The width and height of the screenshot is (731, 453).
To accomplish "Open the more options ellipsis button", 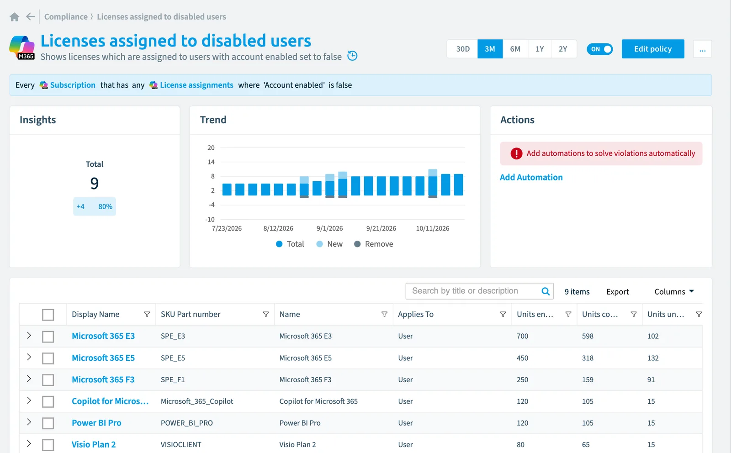I will point(702,49).
